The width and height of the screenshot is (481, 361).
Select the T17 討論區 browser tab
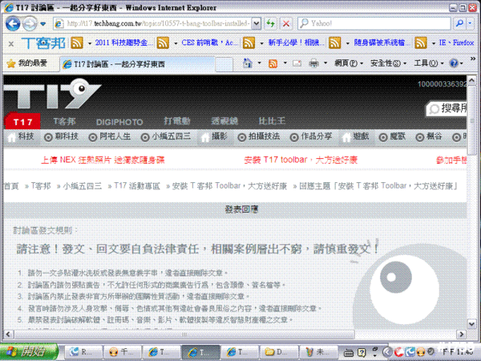click(x=137, y=64)
